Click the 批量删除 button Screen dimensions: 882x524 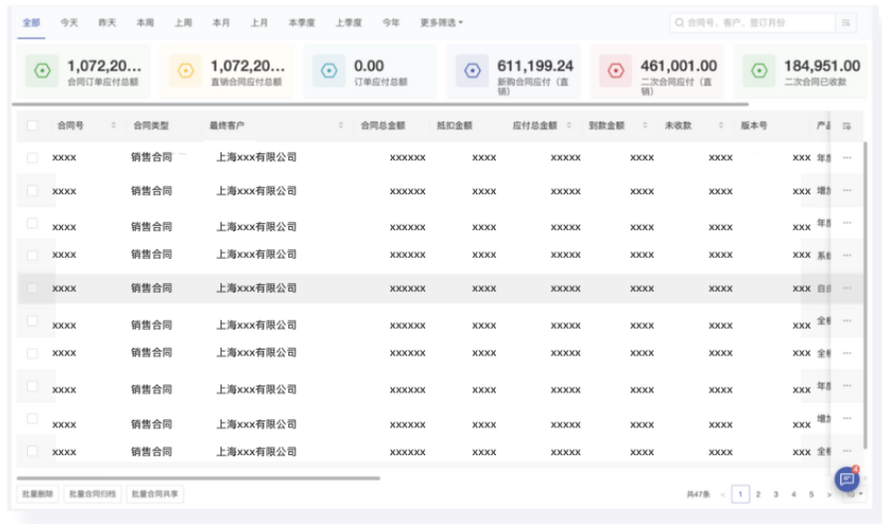click(x=40, y=493)
